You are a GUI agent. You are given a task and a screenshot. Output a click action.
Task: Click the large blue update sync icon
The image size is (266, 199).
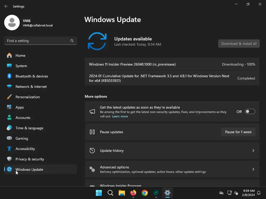coord(97,41)
